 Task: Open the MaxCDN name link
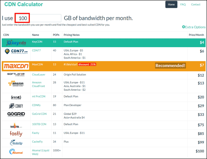tap(37, 64)
